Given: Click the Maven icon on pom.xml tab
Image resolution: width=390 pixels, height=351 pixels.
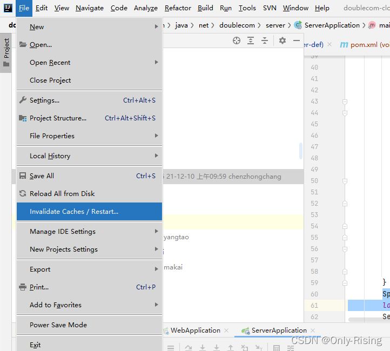Looking at the screenshot, I should coord(344,45).
